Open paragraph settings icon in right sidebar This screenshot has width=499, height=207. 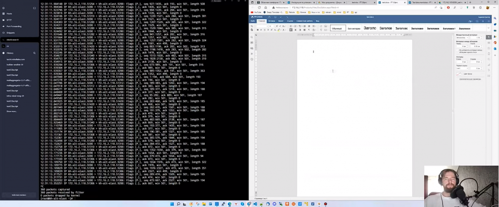pos(489,37)
